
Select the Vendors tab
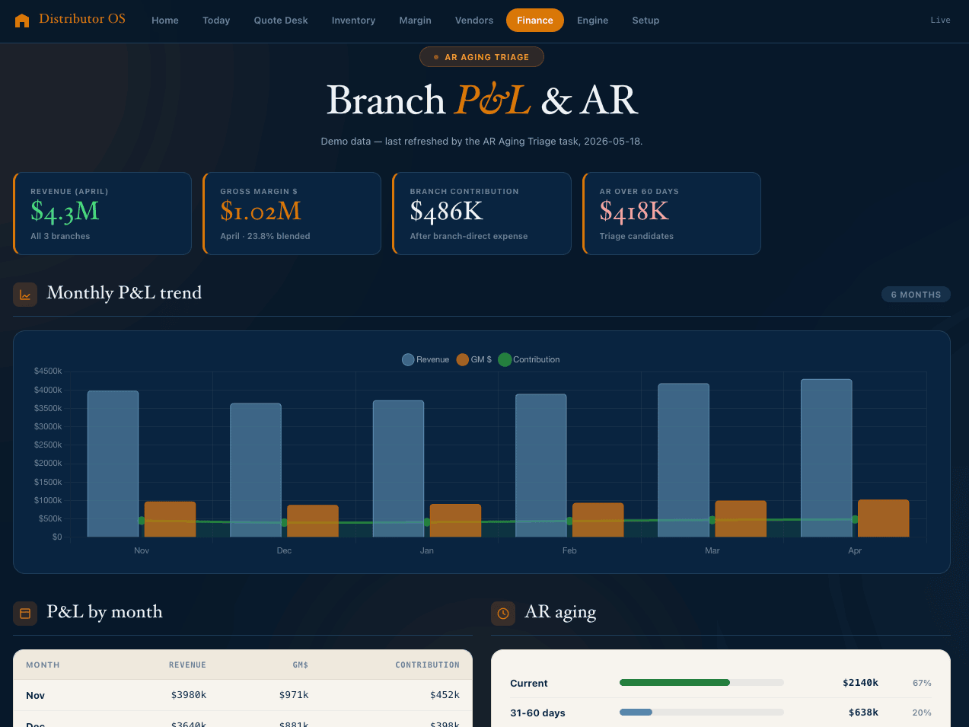[474, 21]
